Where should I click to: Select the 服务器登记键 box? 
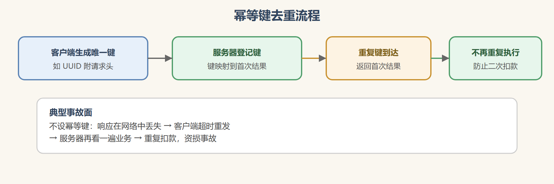237,58
